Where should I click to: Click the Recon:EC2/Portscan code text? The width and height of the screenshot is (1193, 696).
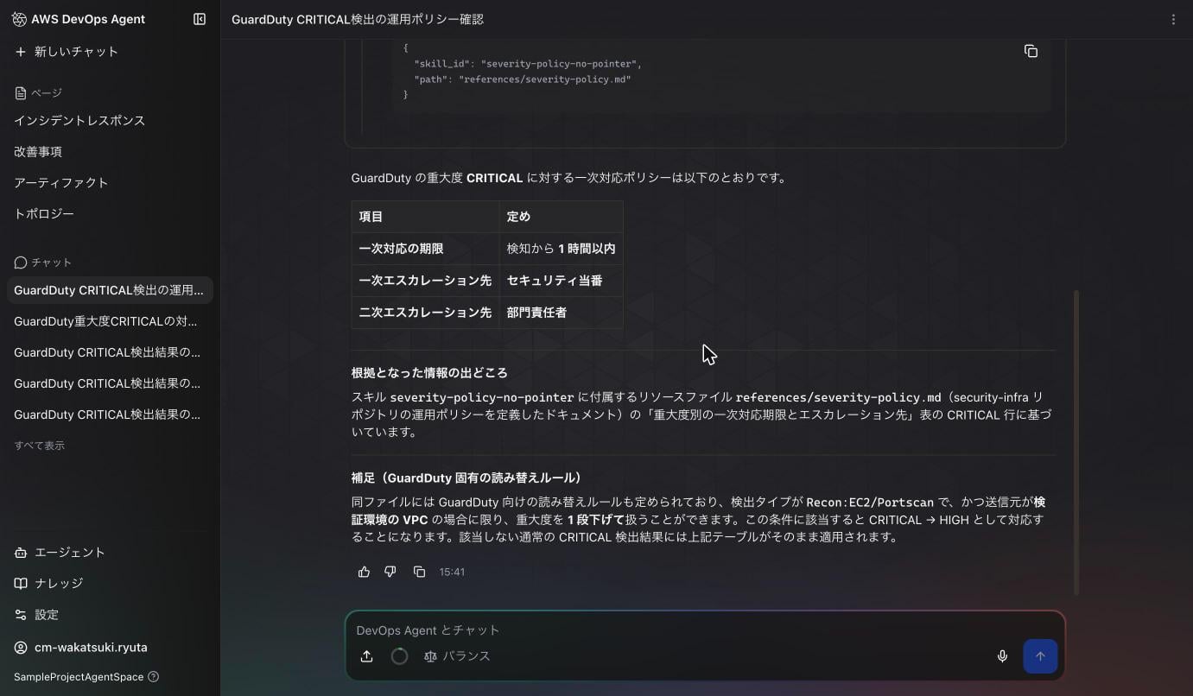click(870, 503)
